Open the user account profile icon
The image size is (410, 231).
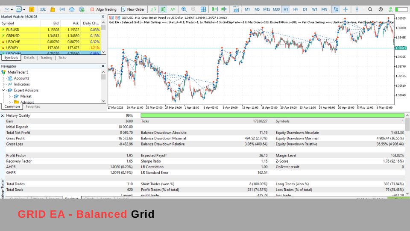click(381, 9)
